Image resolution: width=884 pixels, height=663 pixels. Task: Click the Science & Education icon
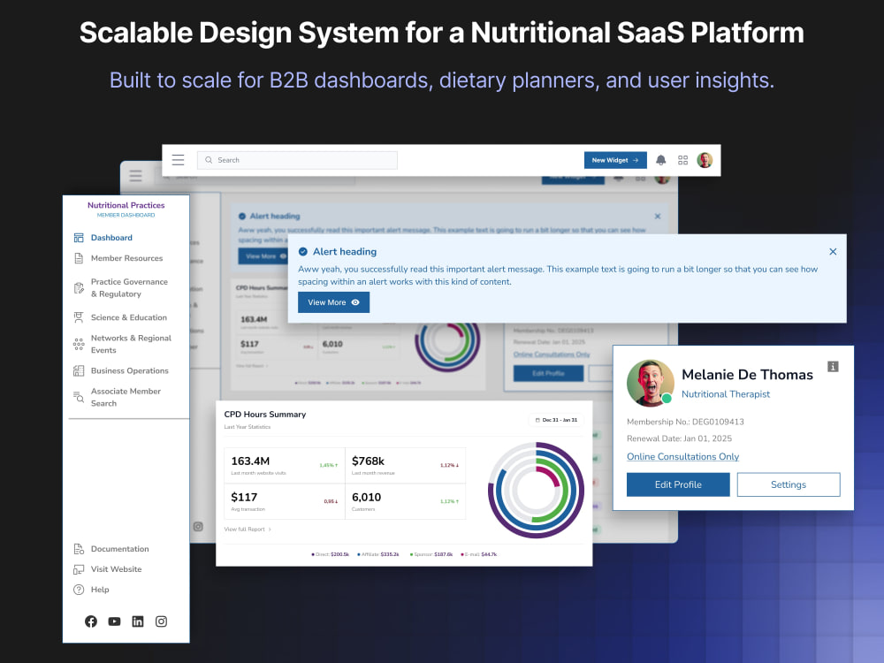tap(79, 317)
